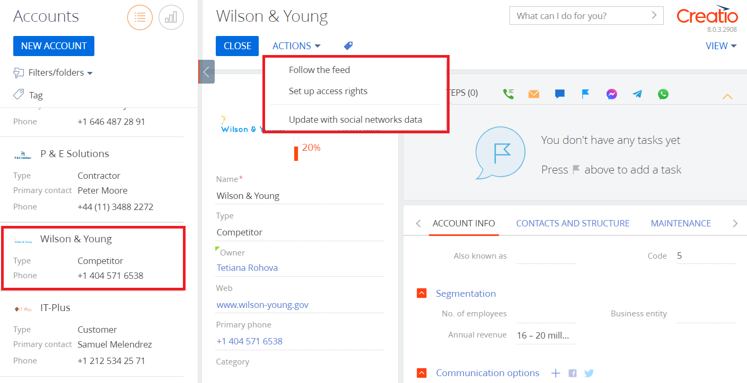Click the Type field showing Competitor
The image size is (747, 383).
click(x=300, y=232)
